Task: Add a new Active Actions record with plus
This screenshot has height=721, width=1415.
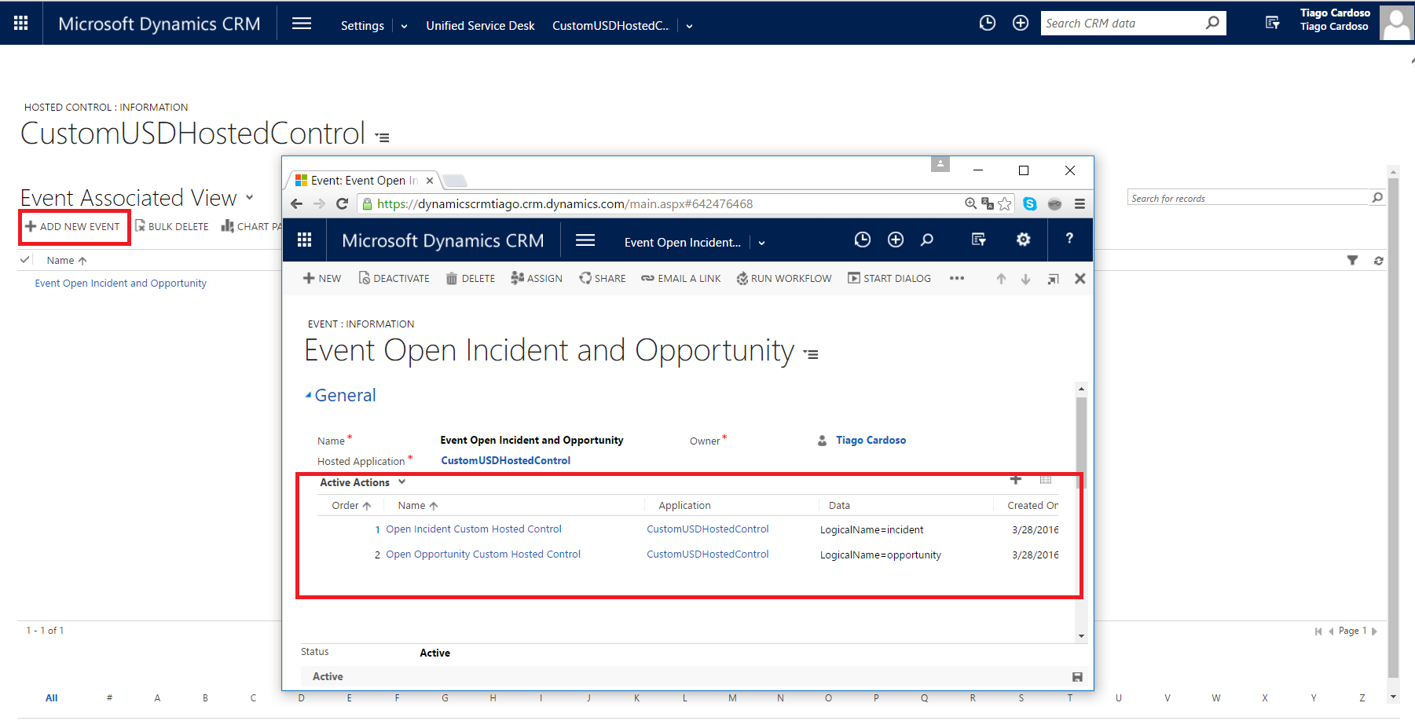Action: click(x=1016, y=480)
